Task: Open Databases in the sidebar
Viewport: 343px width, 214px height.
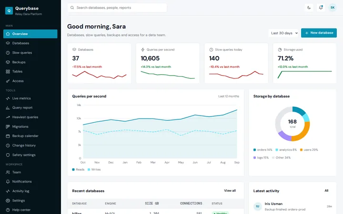Action: (30, 43)
